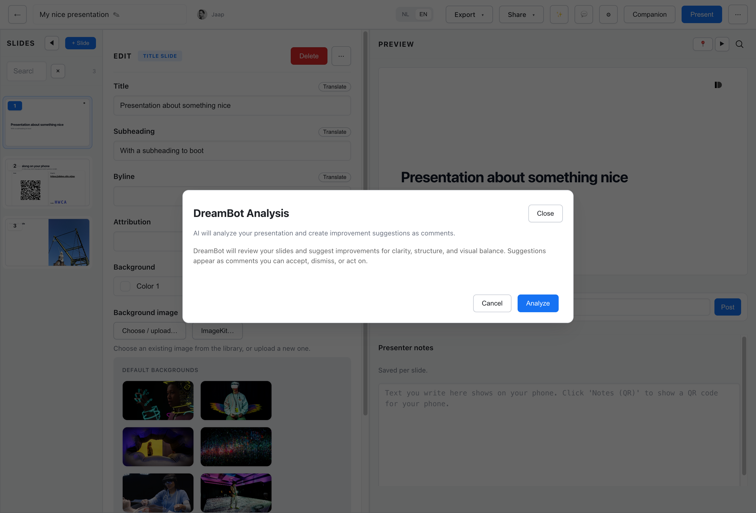756x513 pixels.
Task: Click the red pin icon in Preview
Action: [x=703, y=44]
